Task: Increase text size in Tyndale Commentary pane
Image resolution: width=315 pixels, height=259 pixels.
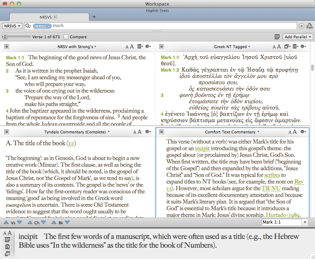Action: click(140, 132)
